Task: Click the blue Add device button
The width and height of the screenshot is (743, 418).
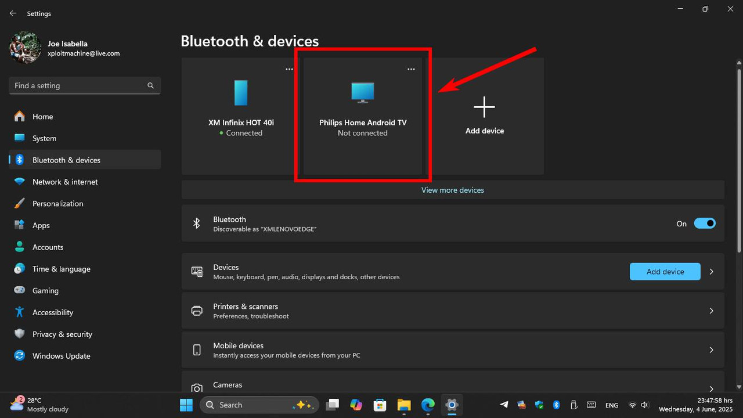Action: [665, 271]
